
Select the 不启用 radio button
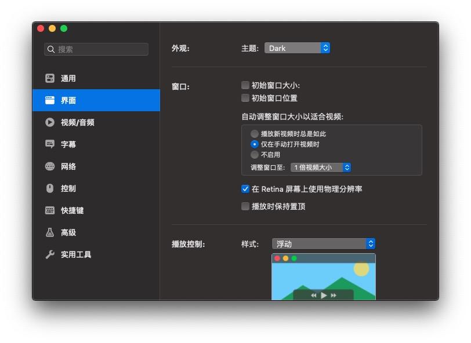[x=254, y=155]
